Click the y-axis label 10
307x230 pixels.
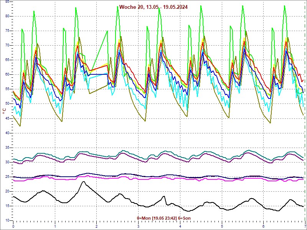pos(7,220)
